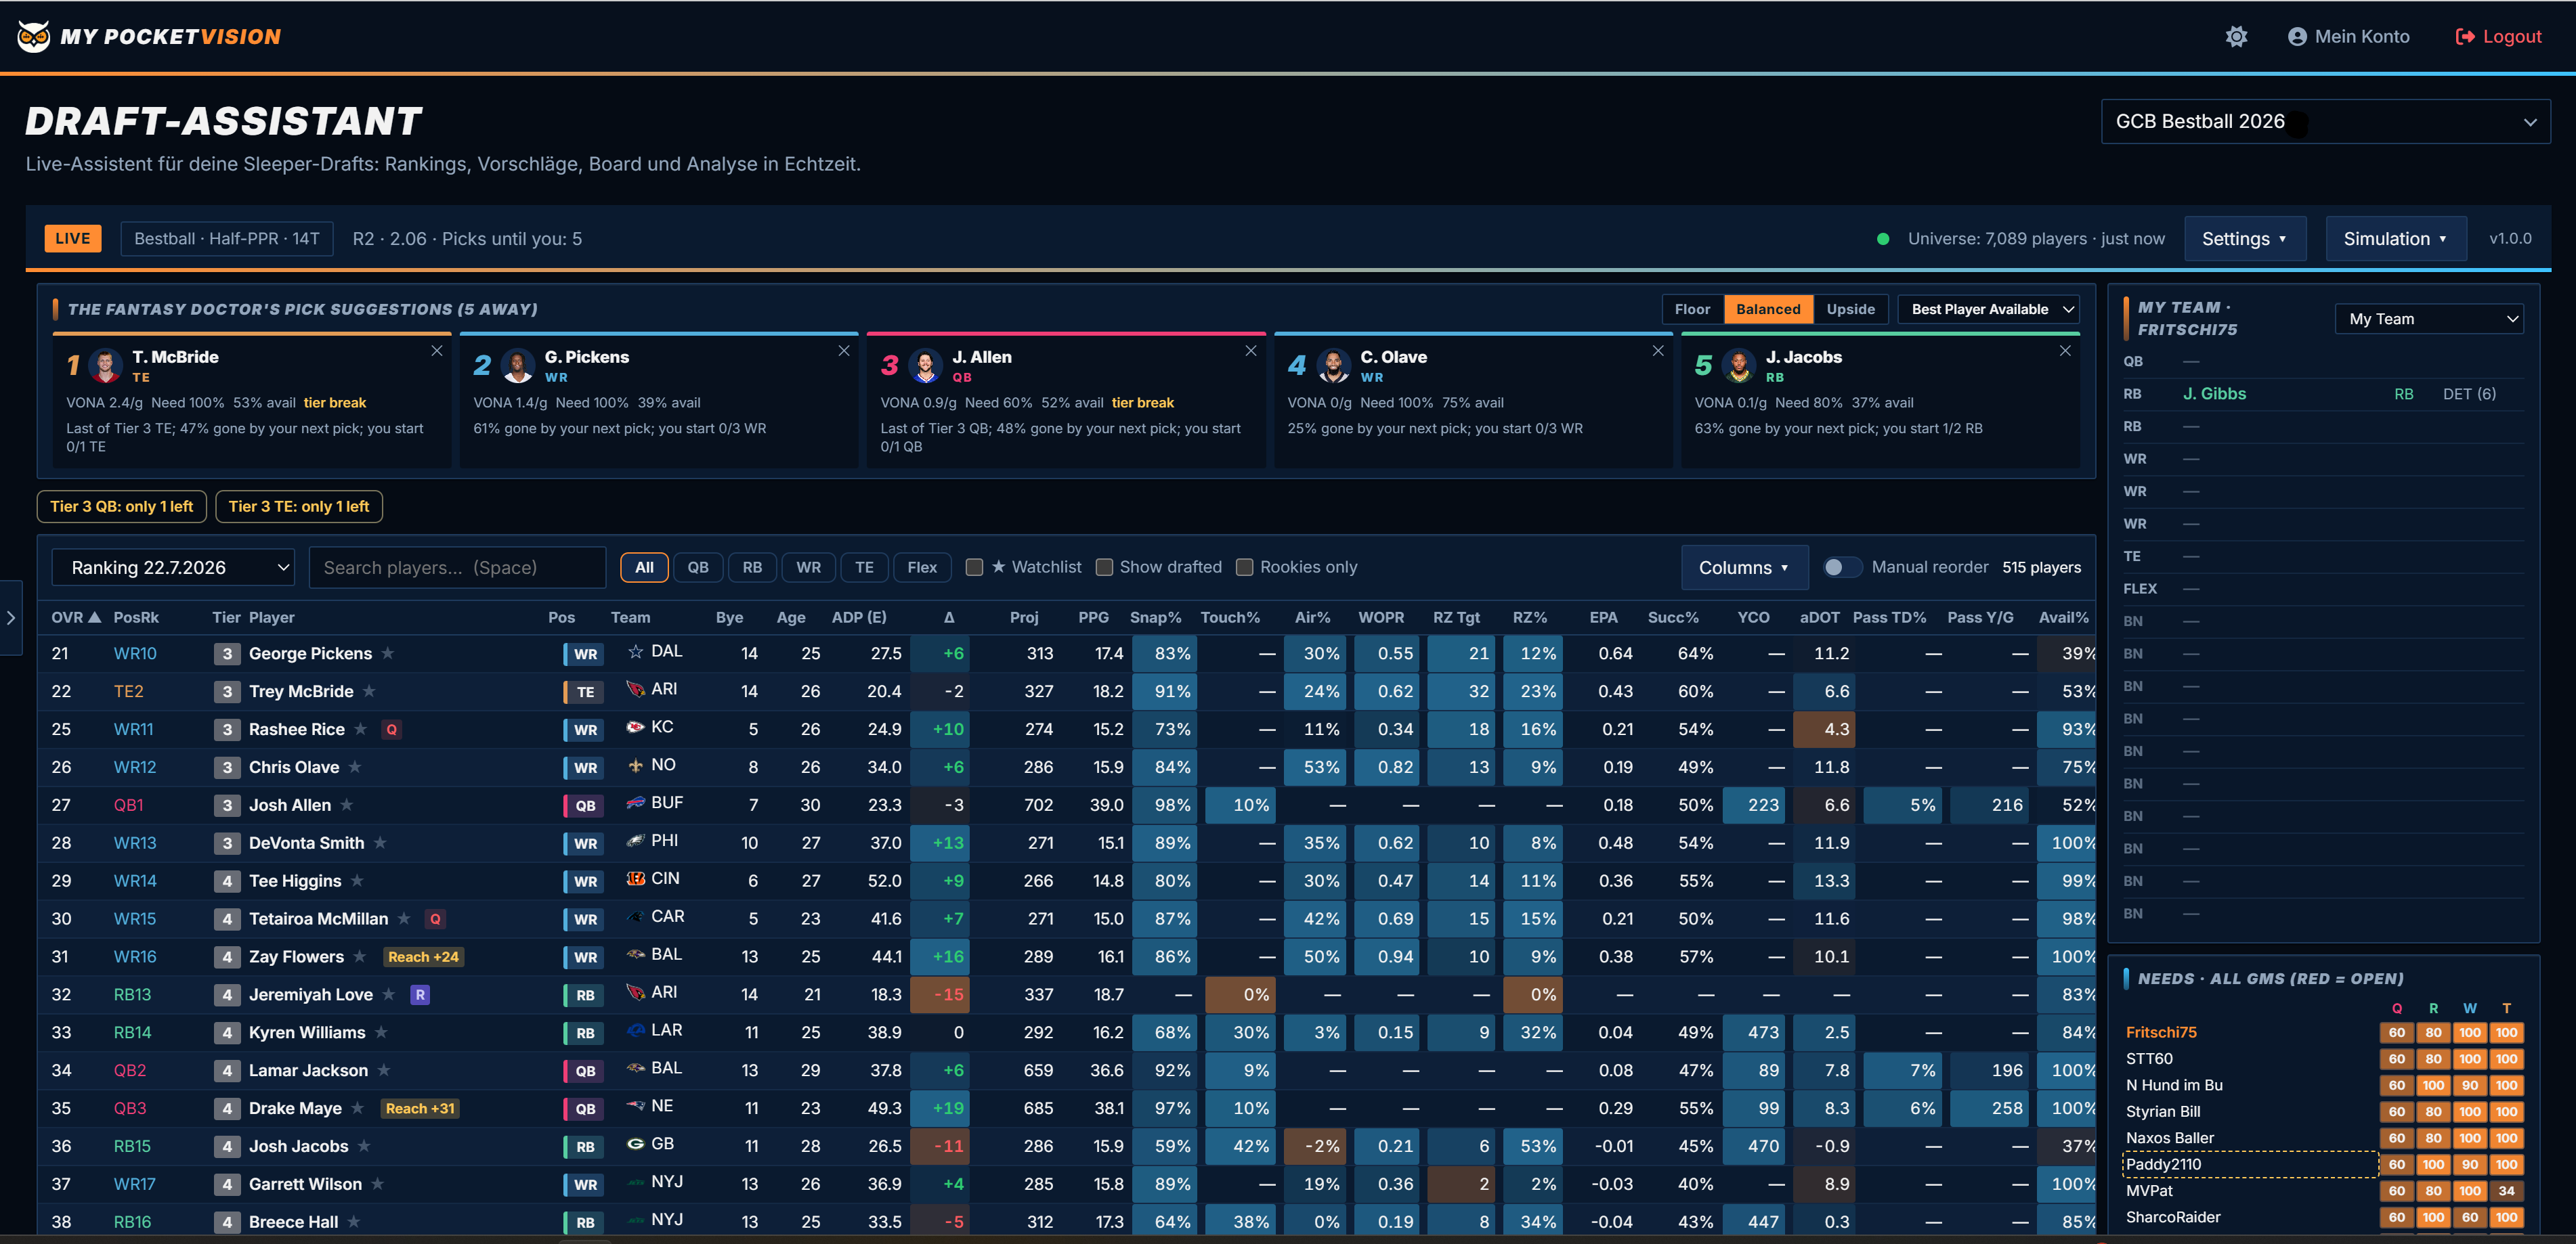Click Drake Maye's Reach +31 badge
Image resolution: width=2576 pixels, height=1244 pixels.
pos(420,1108)
